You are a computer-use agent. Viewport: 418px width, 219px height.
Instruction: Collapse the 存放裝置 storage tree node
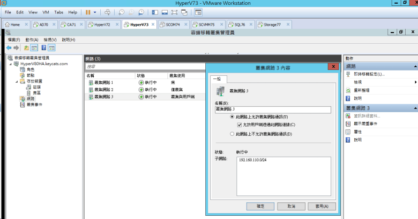click(16, 81)
